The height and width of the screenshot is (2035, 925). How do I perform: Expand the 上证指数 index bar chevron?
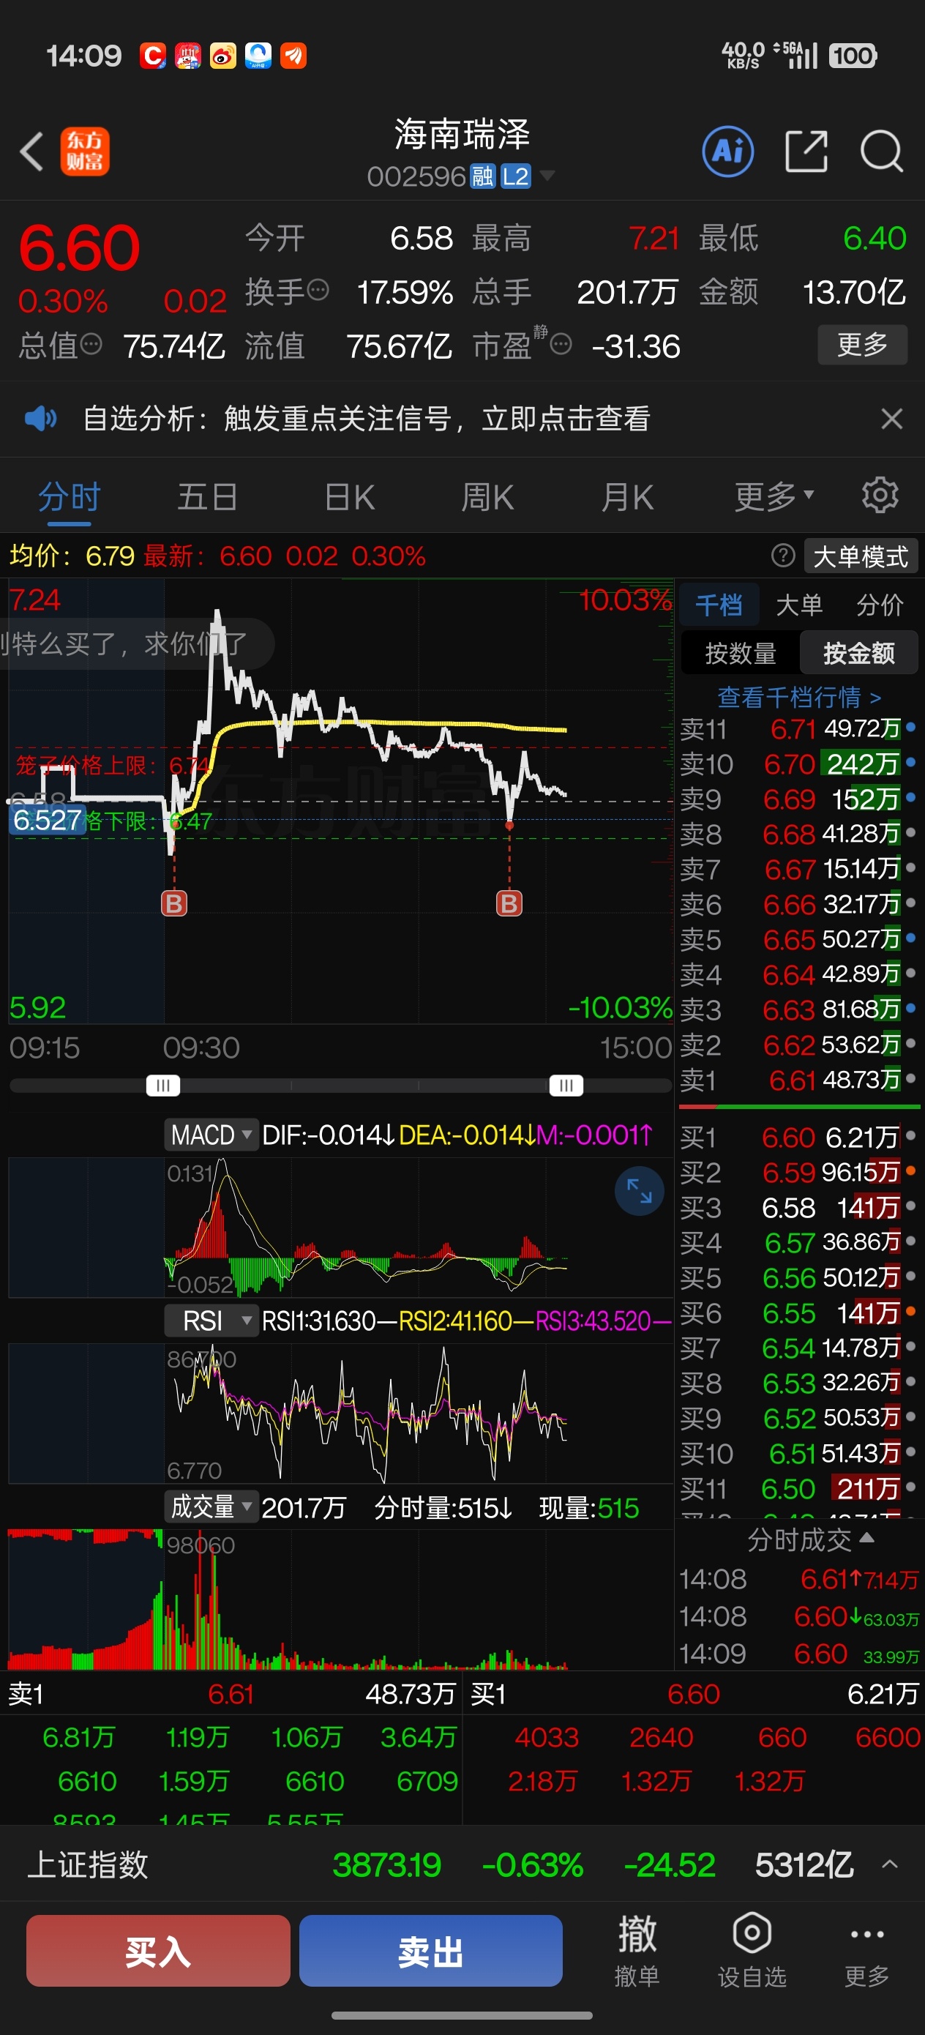pos(891,1864)
